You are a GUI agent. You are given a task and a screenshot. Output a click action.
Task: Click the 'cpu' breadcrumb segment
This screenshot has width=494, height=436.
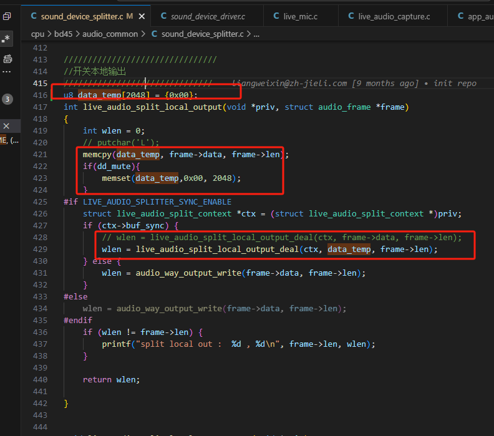tap(37, 34)
